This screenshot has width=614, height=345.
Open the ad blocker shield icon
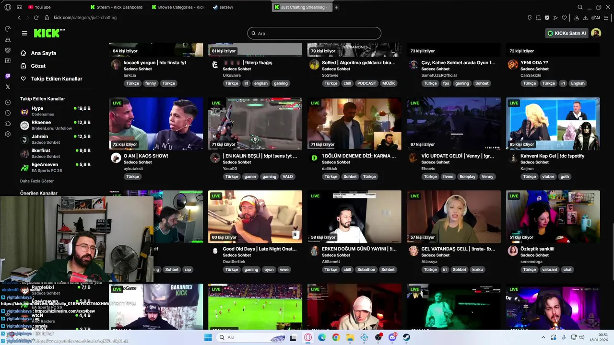(547, 18)
